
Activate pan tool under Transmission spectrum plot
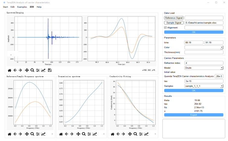78,134
